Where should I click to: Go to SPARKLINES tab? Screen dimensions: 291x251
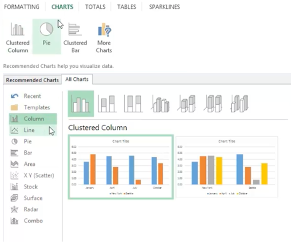tap(165, 7)
